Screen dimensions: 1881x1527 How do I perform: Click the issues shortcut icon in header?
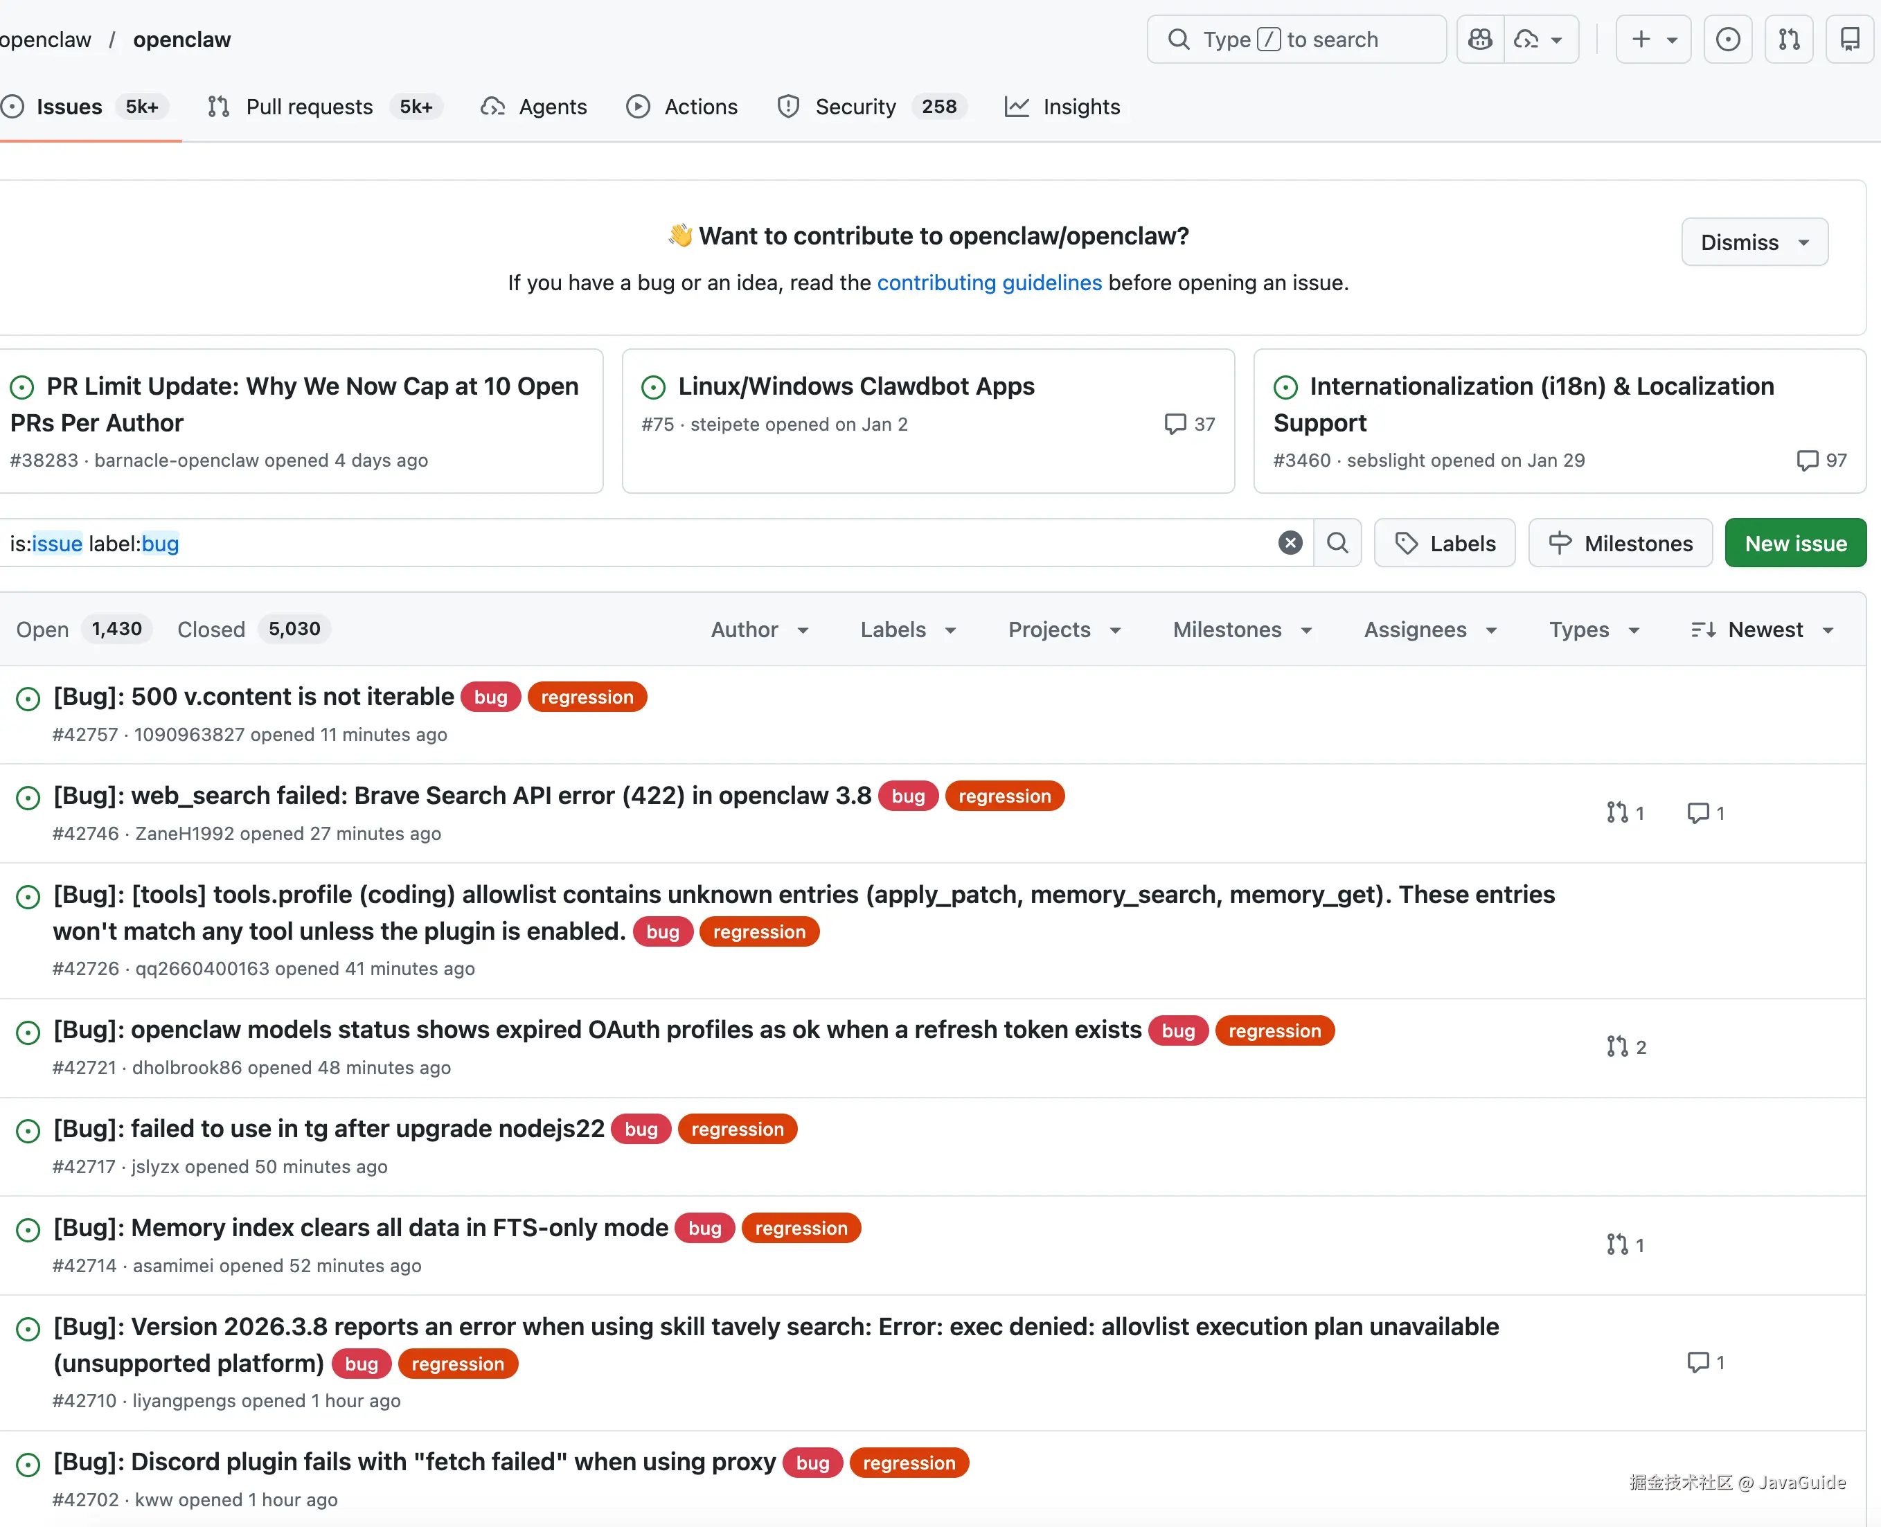(x=1728, y=39)
